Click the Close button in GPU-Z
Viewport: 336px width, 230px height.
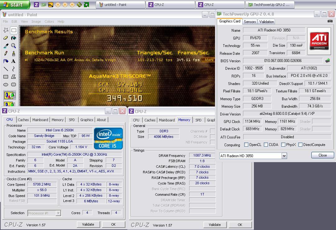pos(323,155)
